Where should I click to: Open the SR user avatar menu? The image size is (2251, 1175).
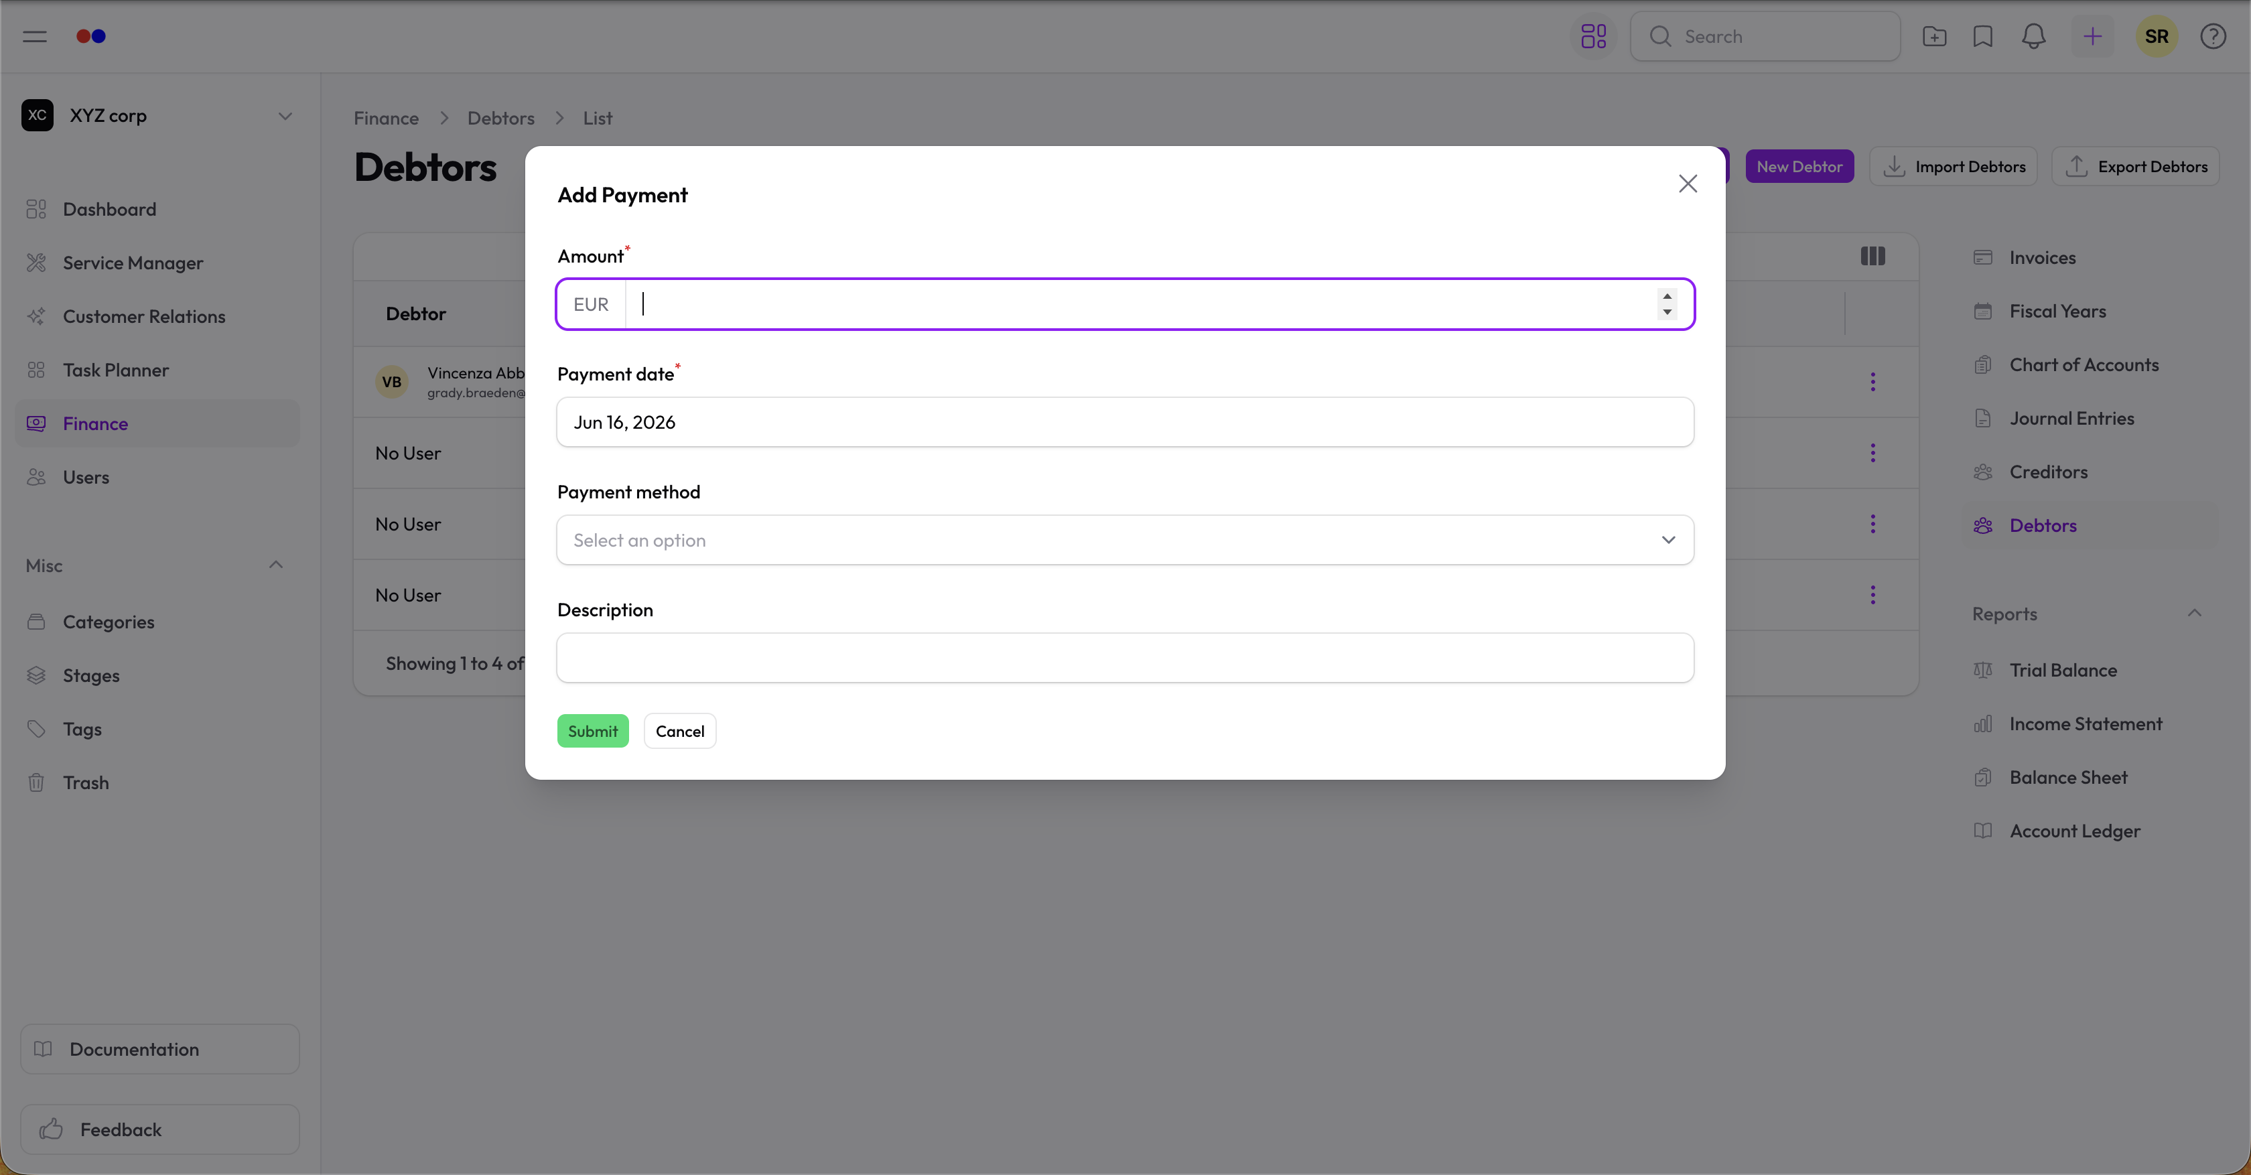point(2156,37)
